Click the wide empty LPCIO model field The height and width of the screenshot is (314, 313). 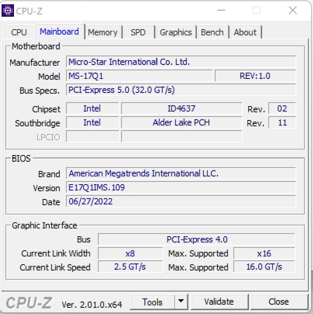(181, 136)
